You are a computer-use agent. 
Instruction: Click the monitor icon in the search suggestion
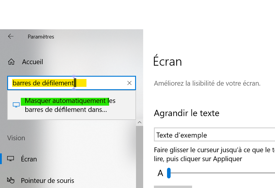pos(16,105)
